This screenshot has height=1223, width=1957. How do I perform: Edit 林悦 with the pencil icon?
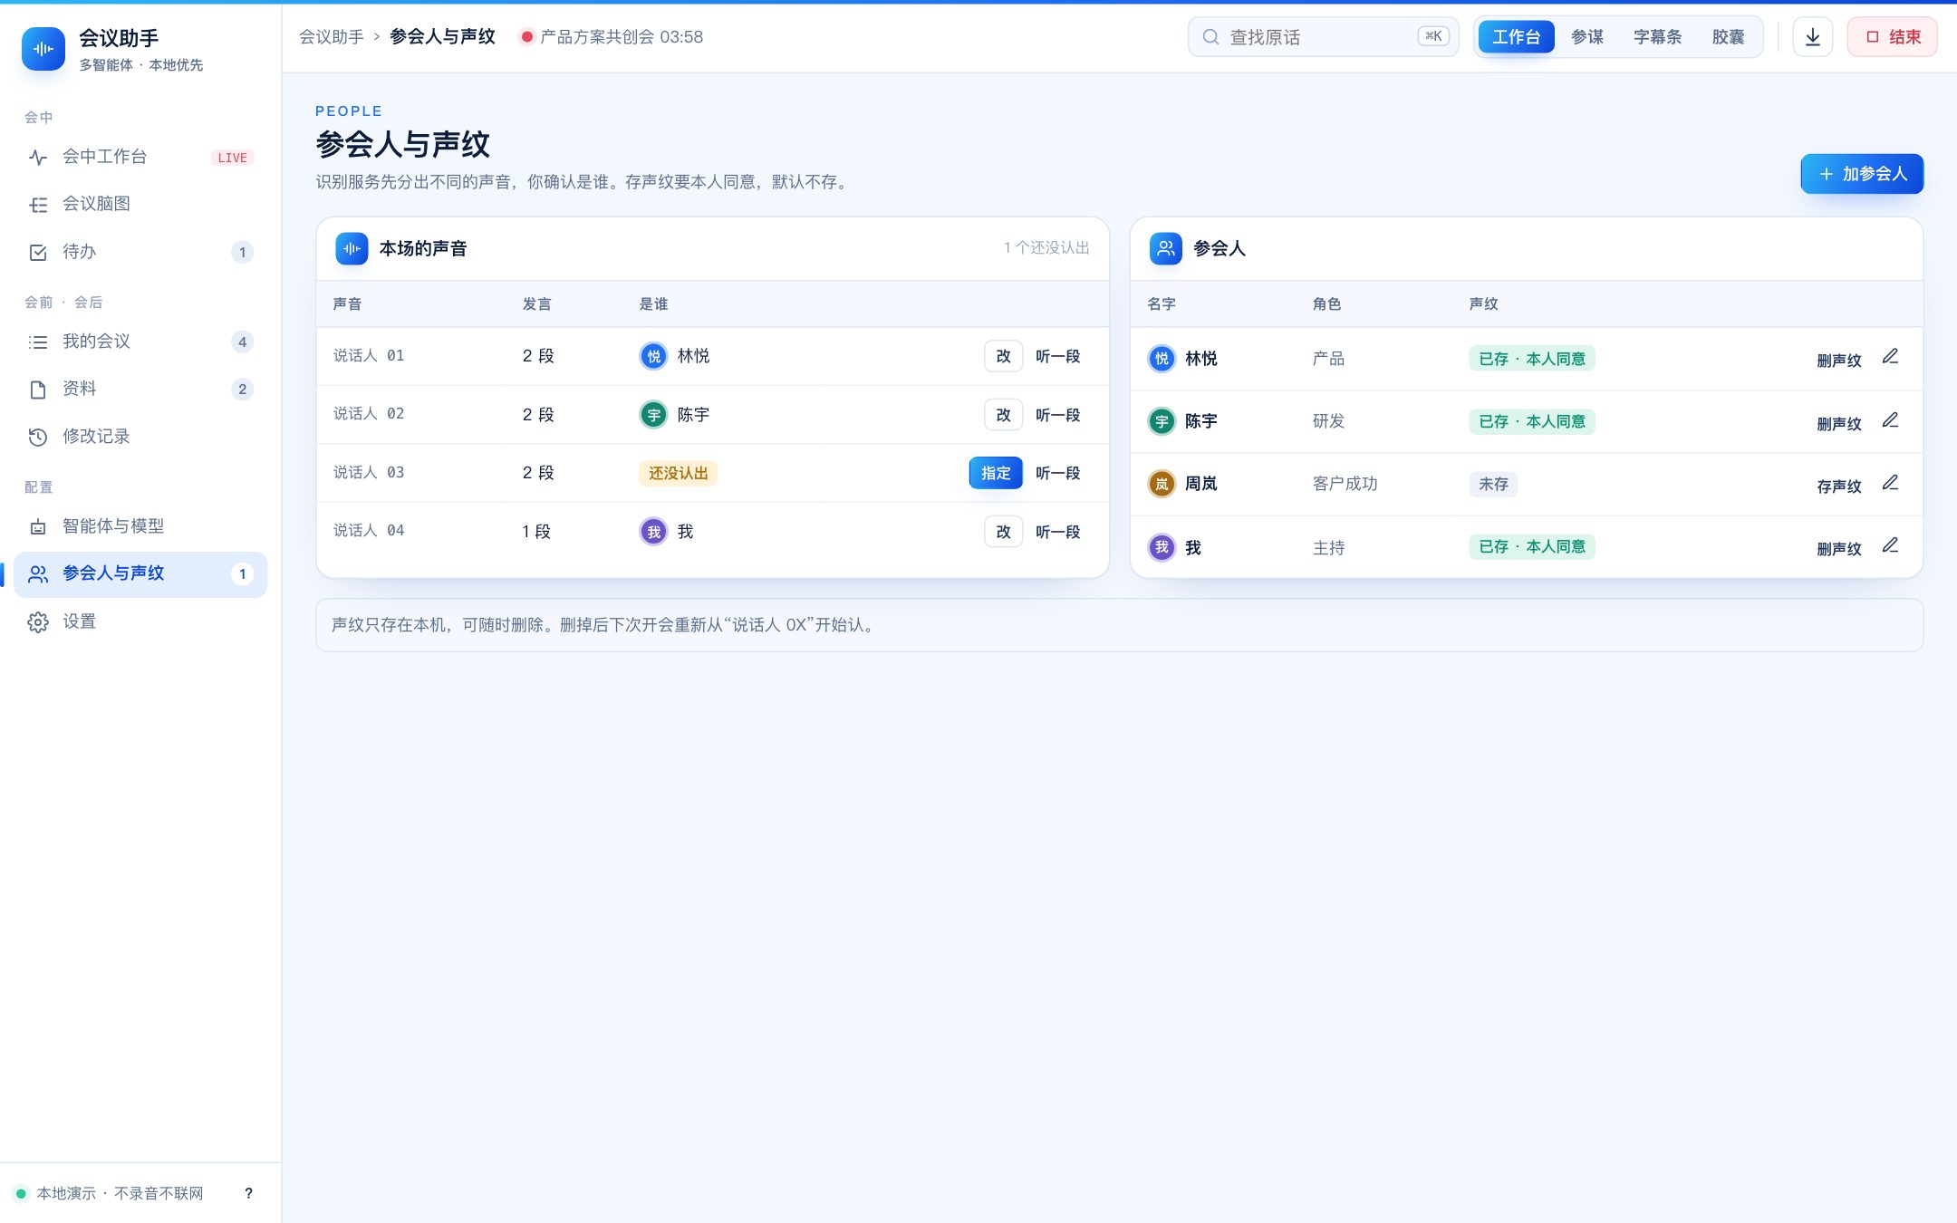(x=1890, y=357)
